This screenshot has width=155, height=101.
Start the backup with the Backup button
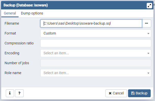click(139, 93)
